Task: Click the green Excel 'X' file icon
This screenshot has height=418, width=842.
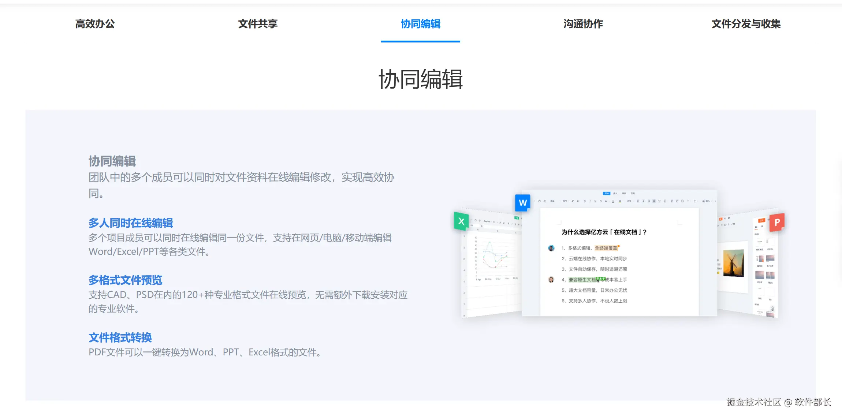Action: [461, 221]
